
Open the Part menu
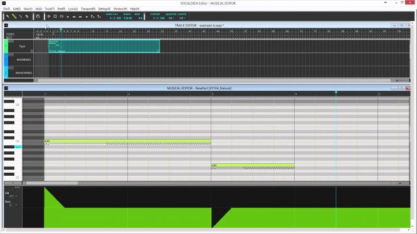[61, 9]
